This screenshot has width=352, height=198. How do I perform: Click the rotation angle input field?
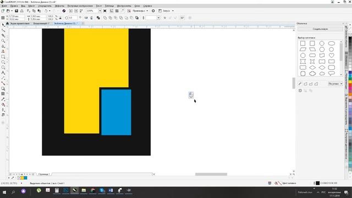coord(73,18)
